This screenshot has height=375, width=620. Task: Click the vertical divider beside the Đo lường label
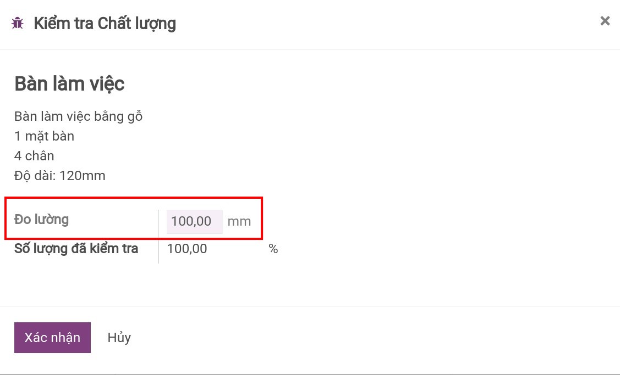click(158, 222)
